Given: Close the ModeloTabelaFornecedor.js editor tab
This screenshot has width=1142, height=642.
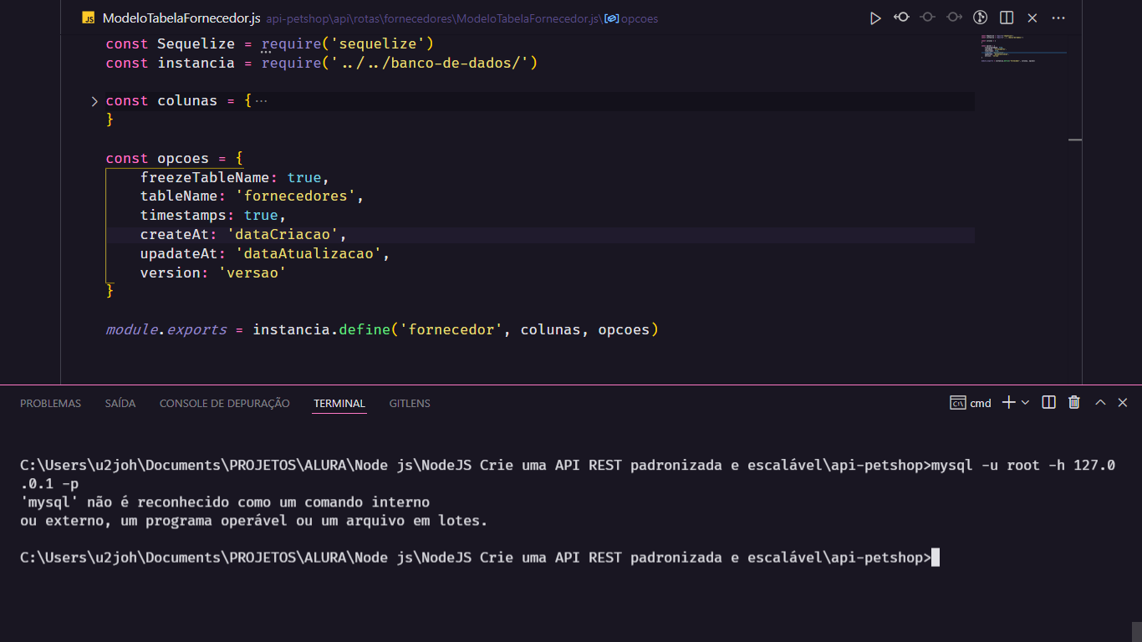Looking at the screenshot, I should point(1032,18).
